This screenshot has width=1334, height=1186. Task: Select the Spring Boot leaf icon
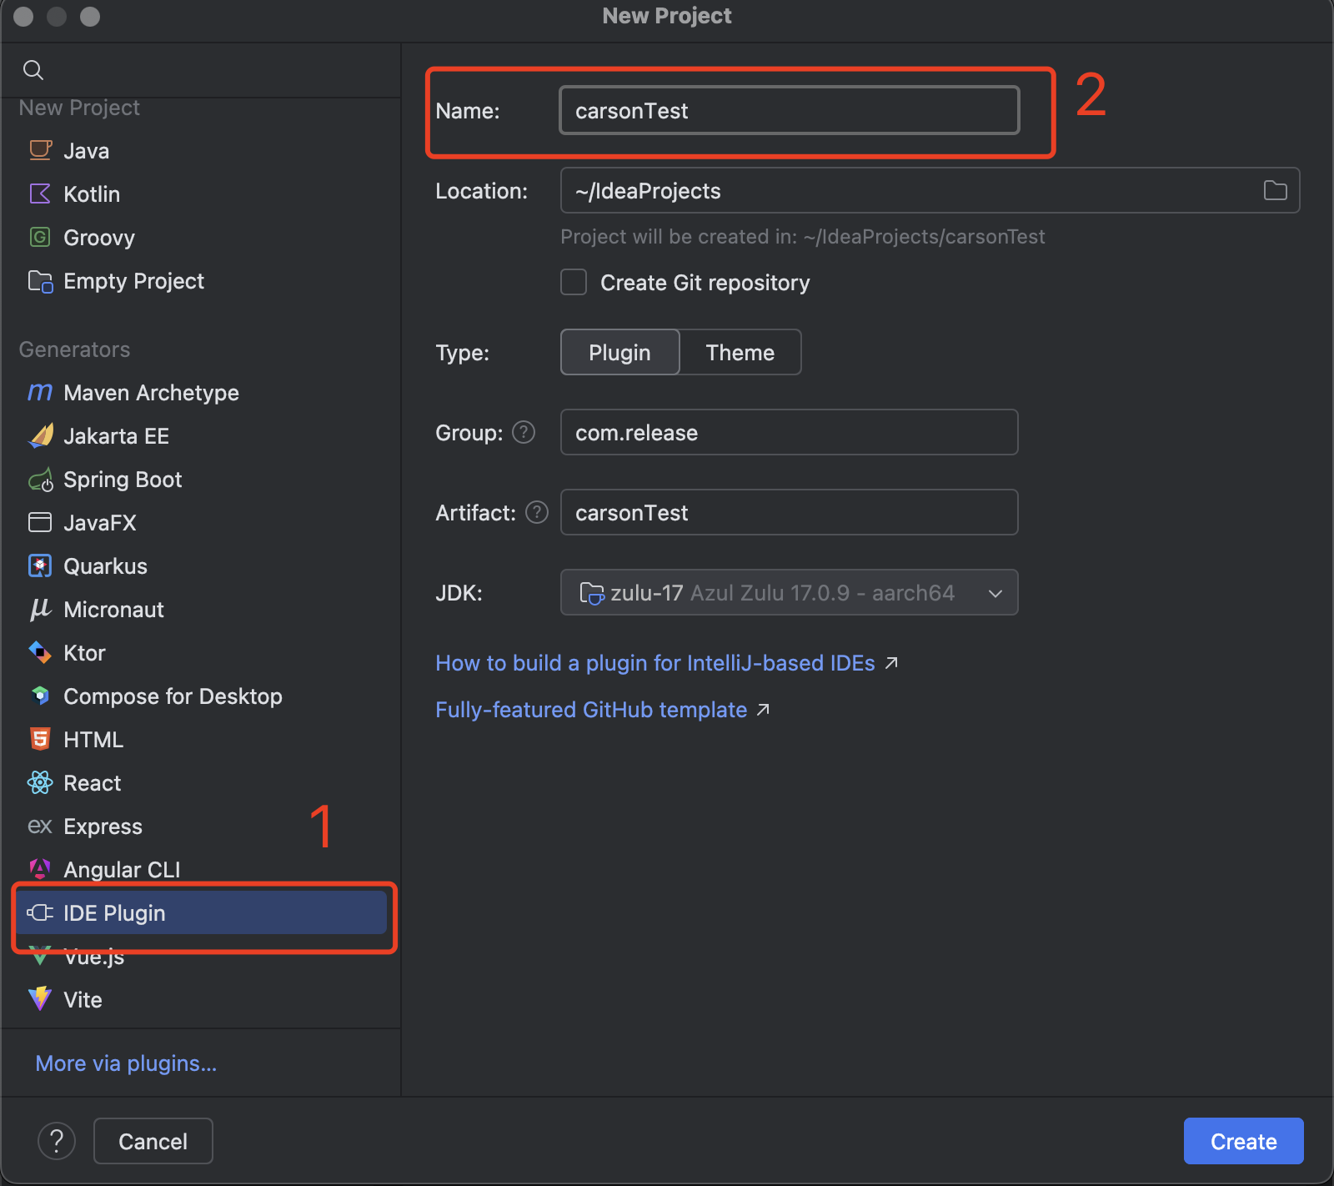tap(40, 480)
